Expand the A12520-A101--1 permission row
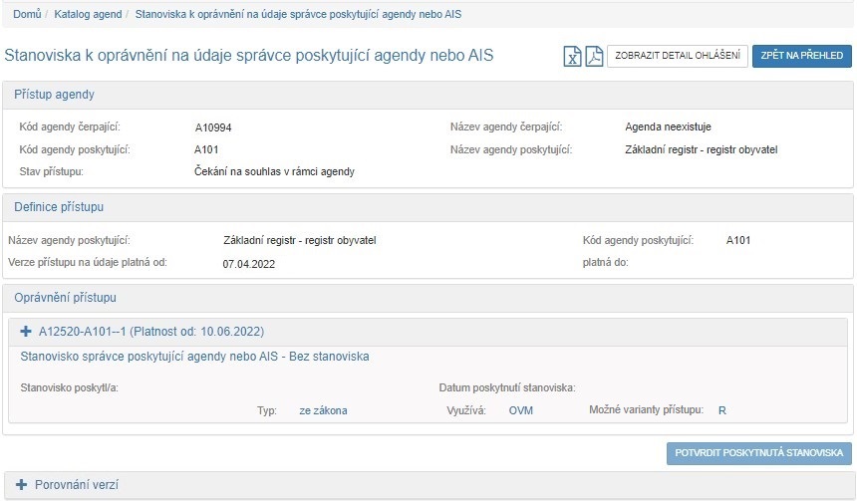857x501 pixels. click(150, 331)
